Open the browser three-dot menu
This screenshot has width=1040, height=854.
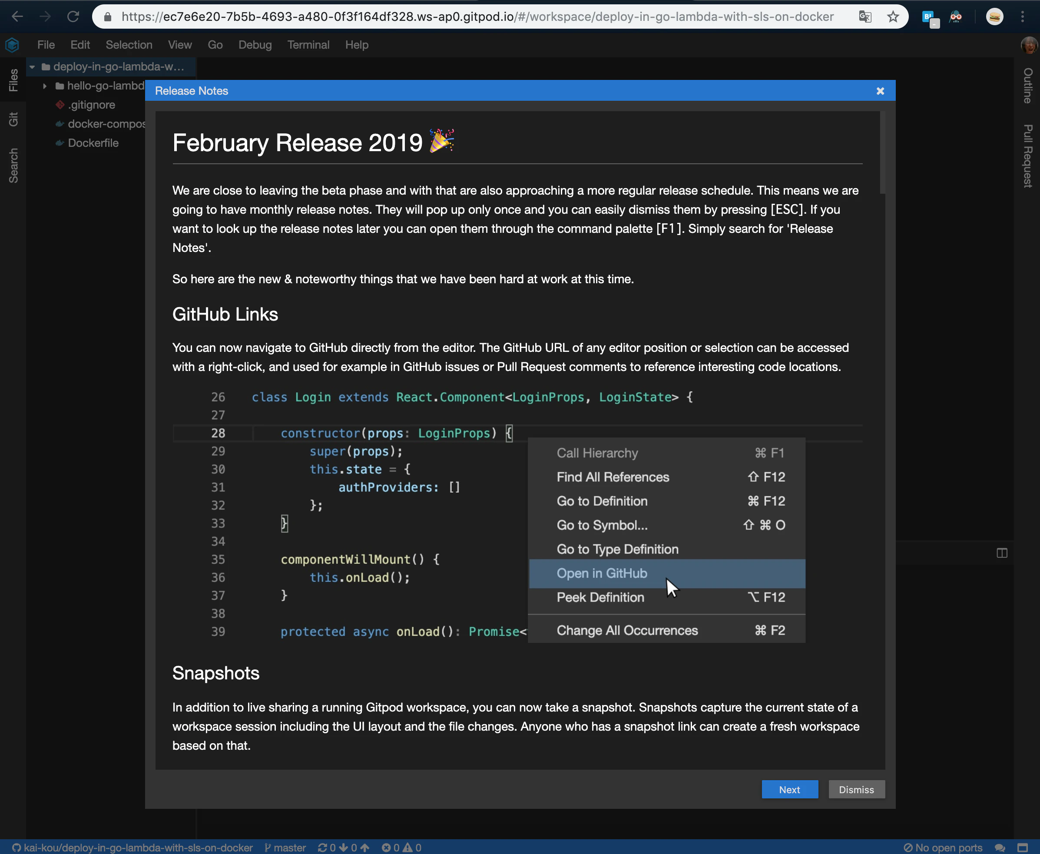tap(1023, 17)
